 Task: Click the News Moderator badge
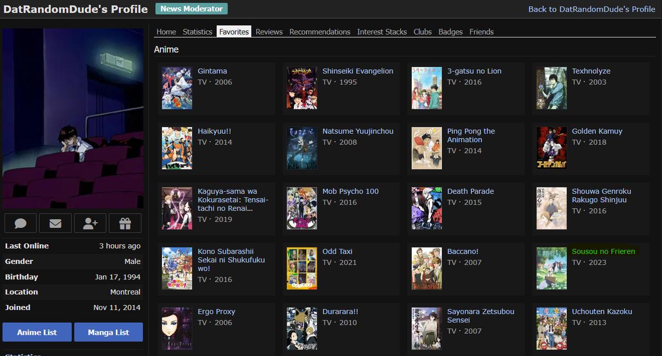pos(191,9)
